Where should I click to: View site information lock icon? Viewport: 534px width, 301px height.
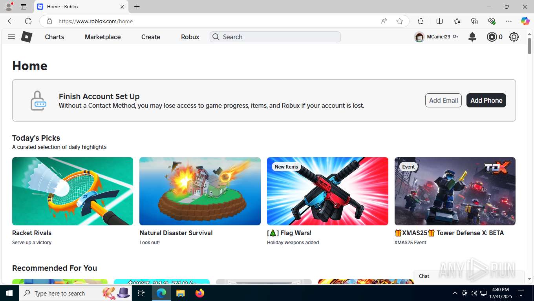[49, 21]
